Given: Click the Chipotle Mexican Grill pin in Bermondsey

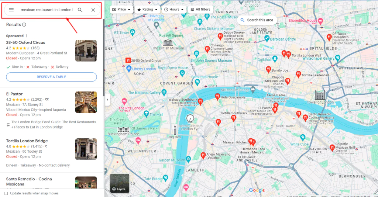Looking at the screenshot, I should tap(332, 148).
